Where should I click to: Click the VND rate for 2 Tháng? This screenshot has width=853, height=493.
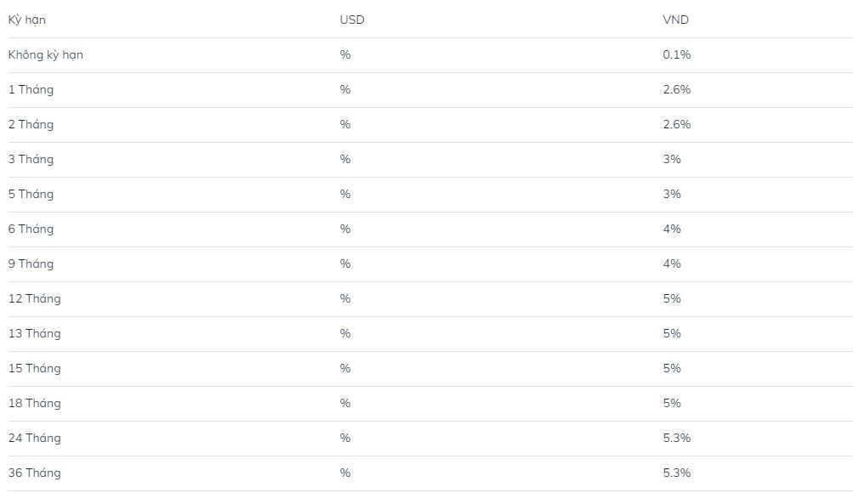click(x=677, y=124)
